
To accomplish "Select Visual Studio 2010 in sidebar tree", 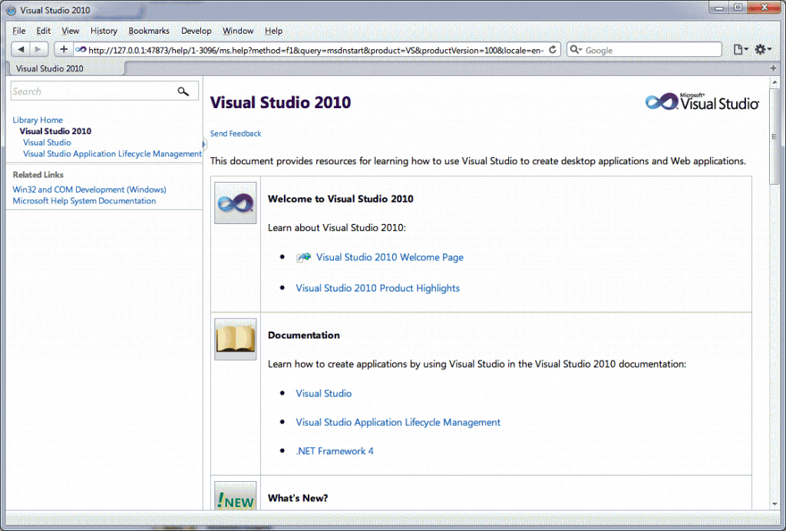I will point(55,131).
